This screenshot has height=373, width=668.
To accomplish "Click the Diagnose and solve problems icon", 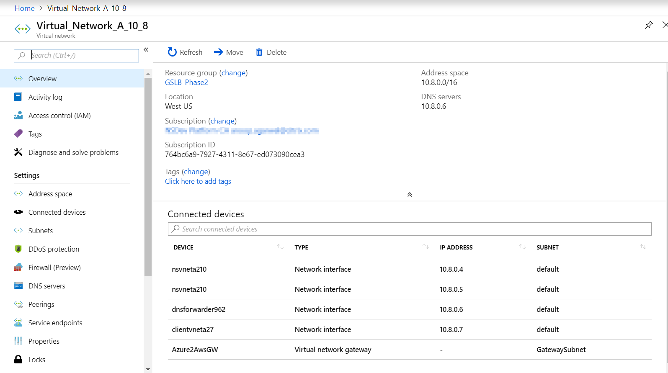I will pyautogui.click(x=18, y=152).
